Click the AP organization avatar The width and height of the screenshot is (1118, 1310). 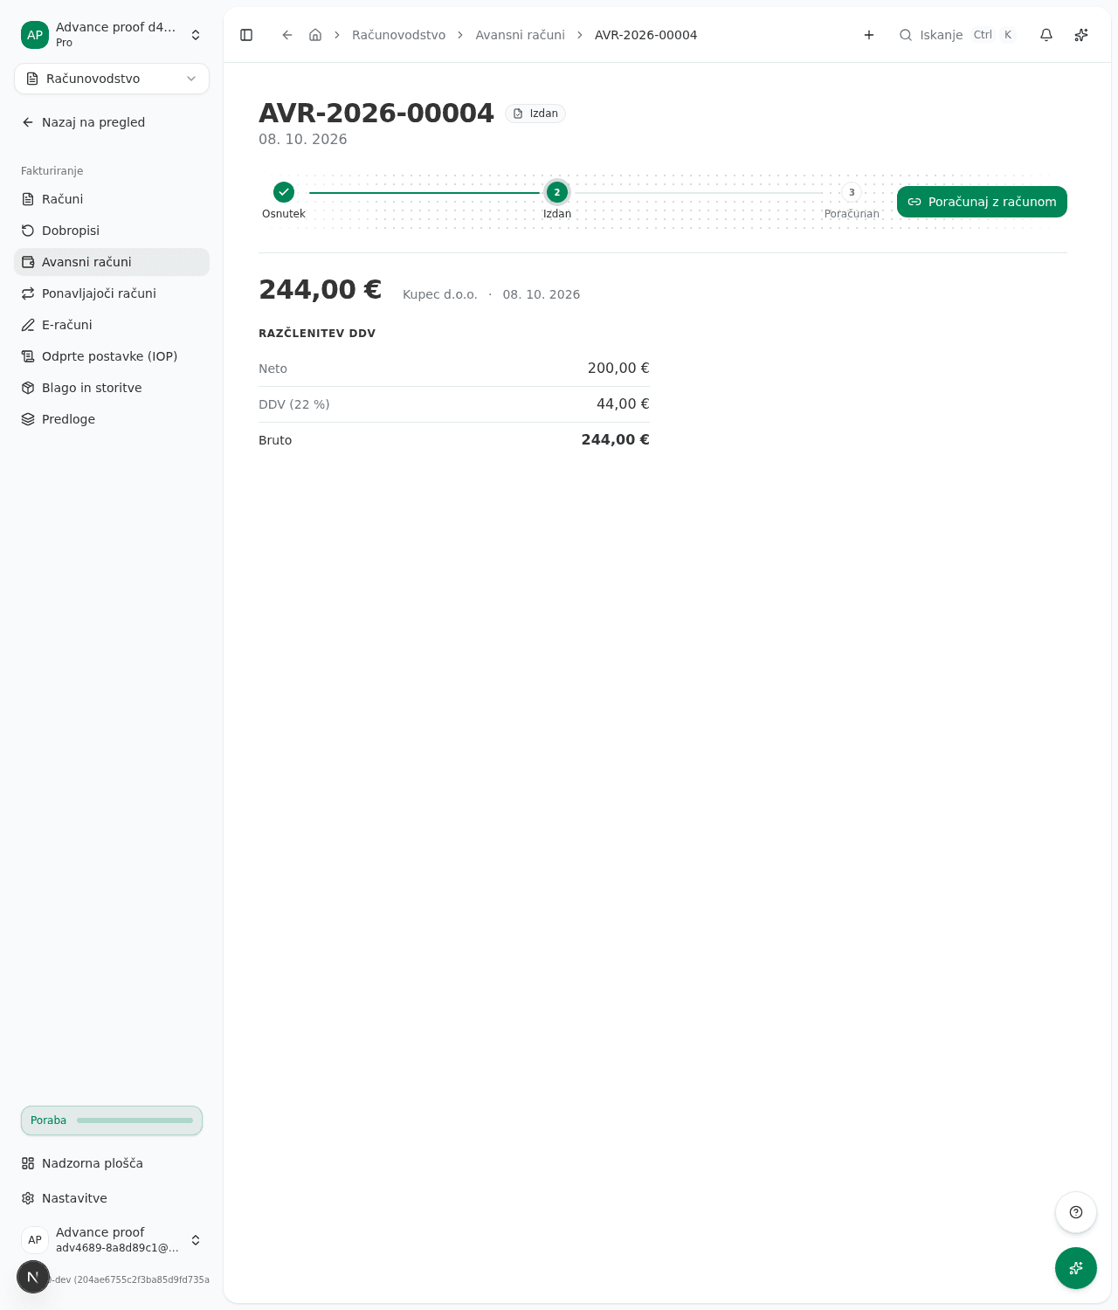(x=35, y=35)
